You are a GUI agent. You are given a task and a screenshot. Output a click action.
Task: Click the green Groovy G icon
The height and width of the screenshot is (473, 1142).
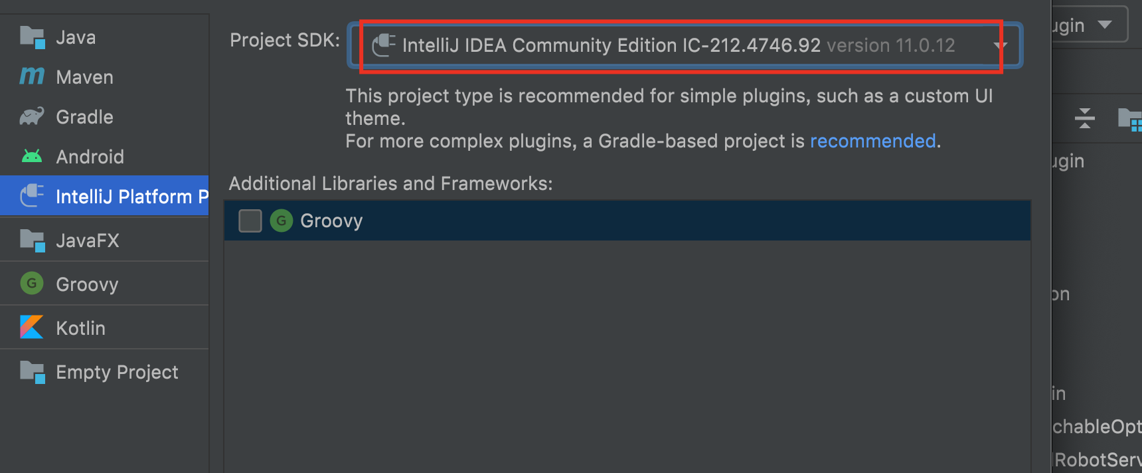click(31, 284)
